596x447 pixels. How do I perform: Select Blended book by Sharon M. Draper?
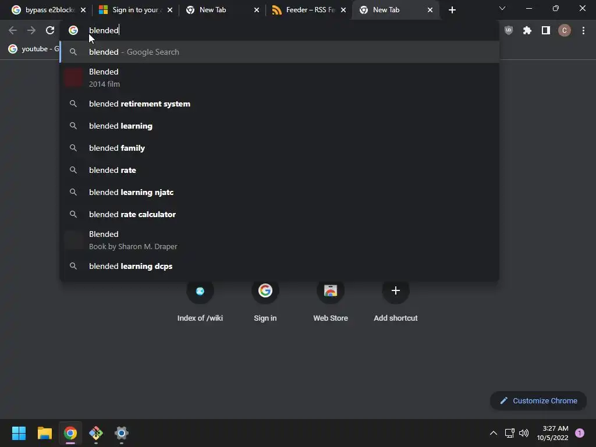click(279, 240)
